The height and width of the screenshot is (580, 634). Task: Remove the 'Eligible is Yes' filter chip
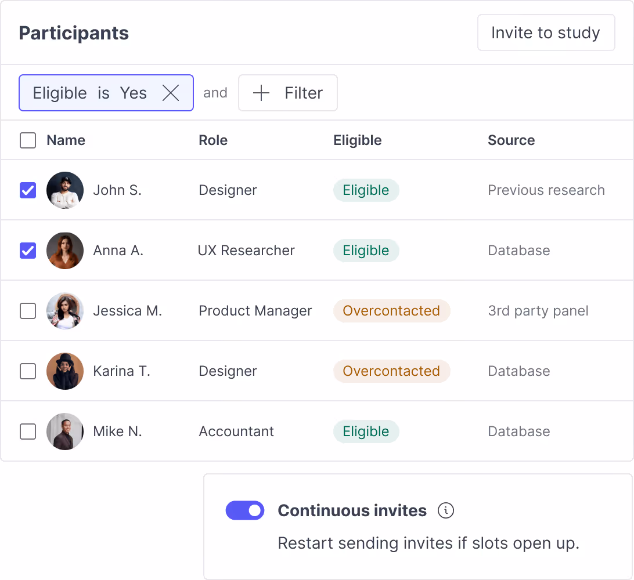(171, 93)
